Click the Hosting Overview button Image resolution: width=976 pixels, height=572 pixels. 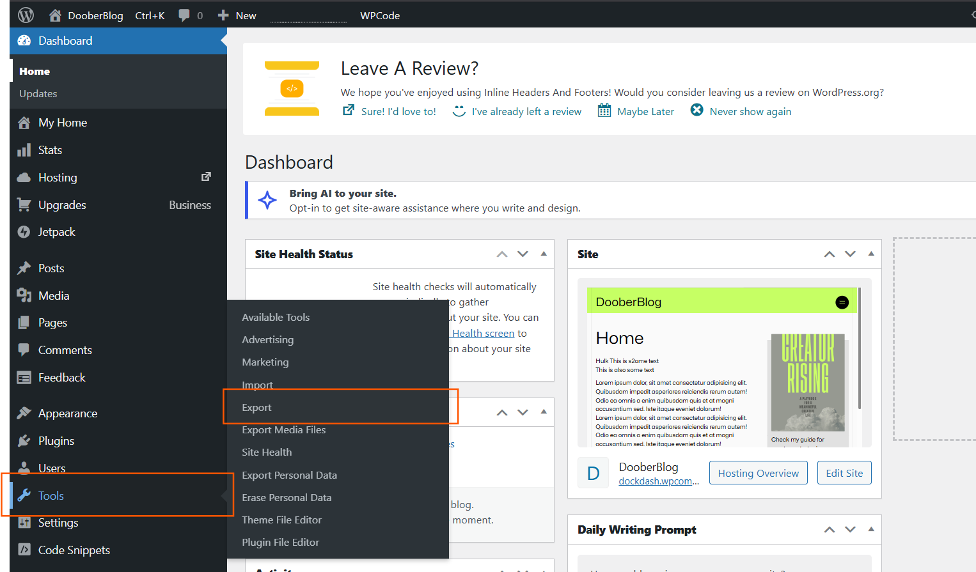[759, 473]
